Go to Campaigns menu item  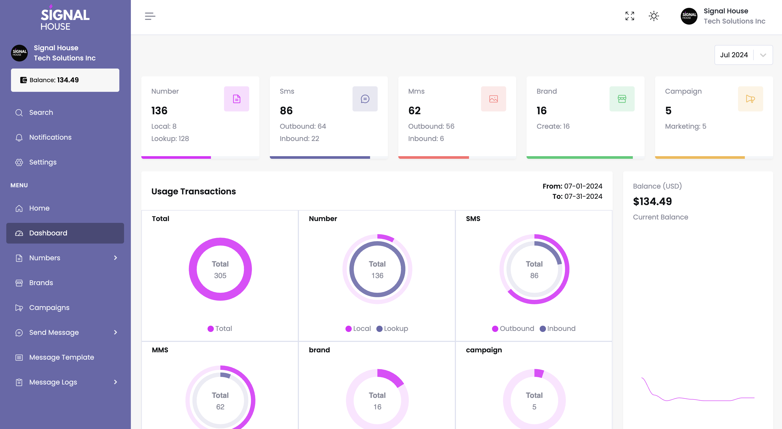pos(49,308)
